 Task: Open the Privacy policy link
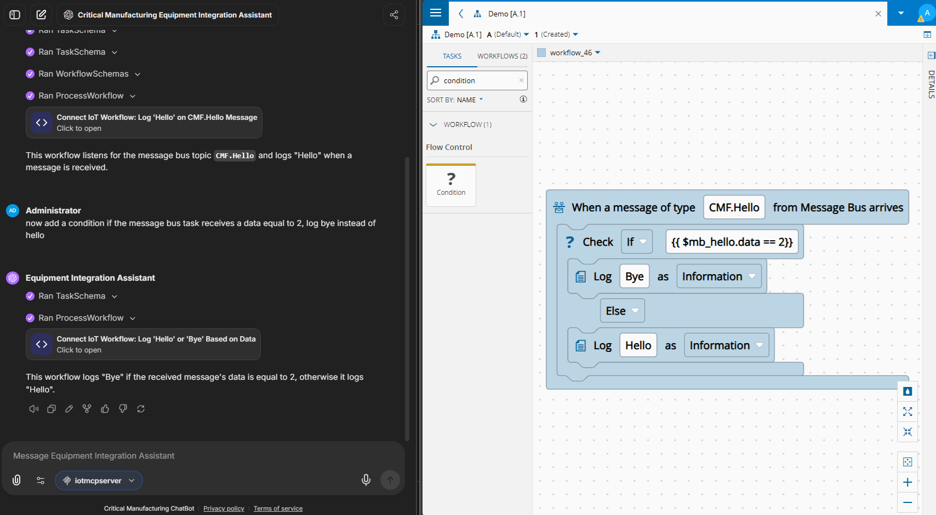click(224, 508)
